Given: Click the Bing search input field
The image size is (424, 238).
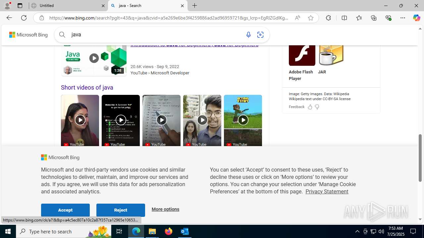Looking at the screenshot, I should click(156, 35).
